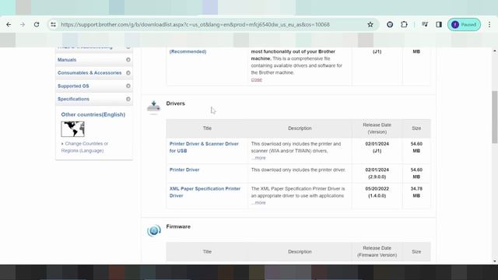Image resolution: width=498 pixels, height=280 pixels.
Task: Click 'This download only includes the printer driver.'
Action: tap(298, 170)
